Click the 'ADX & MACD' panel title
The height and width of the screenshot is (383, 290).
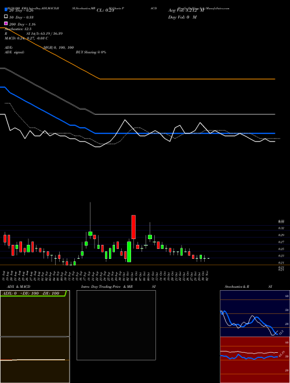click(x=19, y=287)
